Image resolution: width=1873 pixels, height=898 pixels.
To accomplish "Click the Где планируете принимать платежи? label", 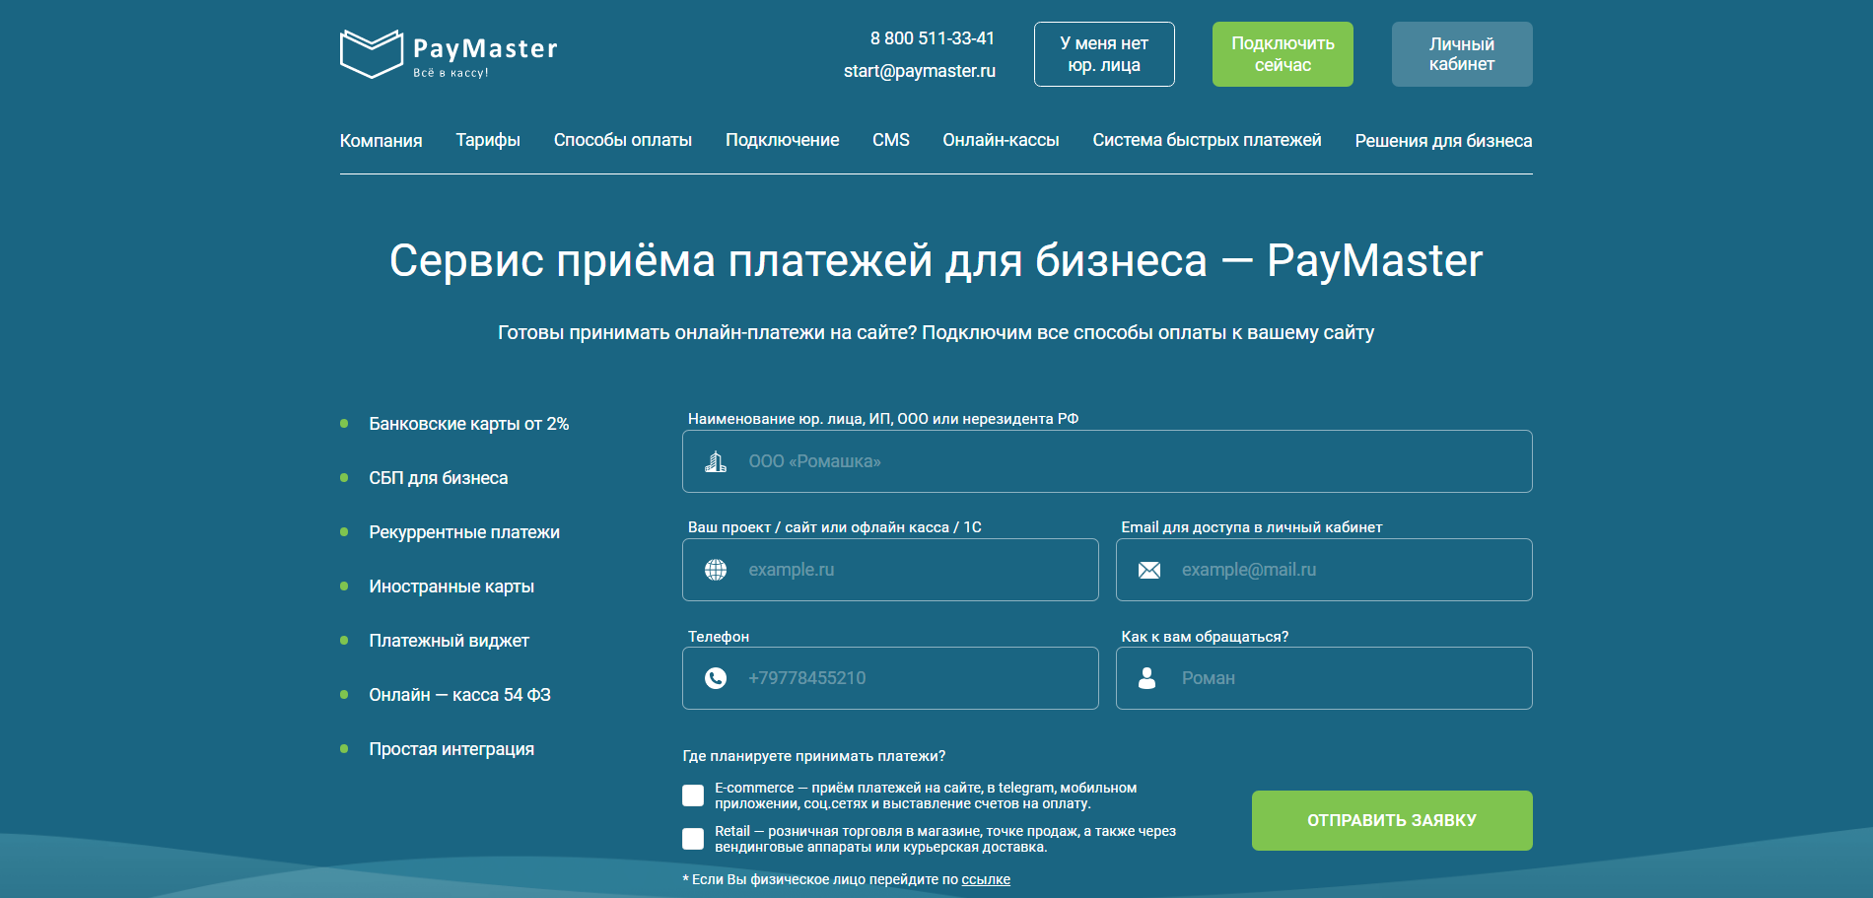I will (814, 756).
